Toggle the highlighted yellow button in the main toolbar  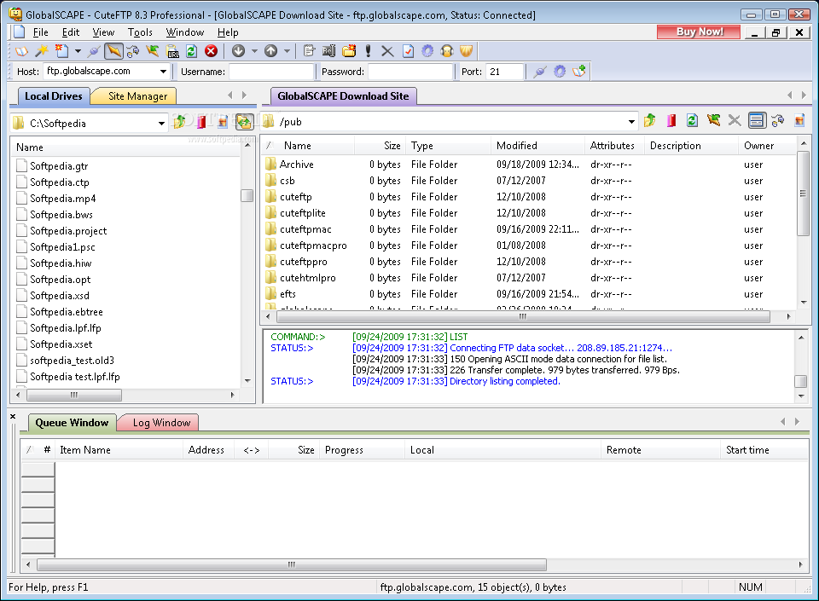113,51
